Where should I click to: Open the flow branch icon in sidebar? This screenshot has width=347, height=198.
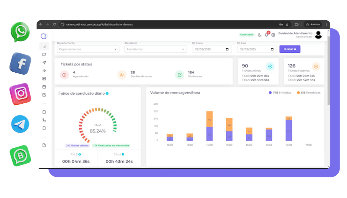[44, 120]
